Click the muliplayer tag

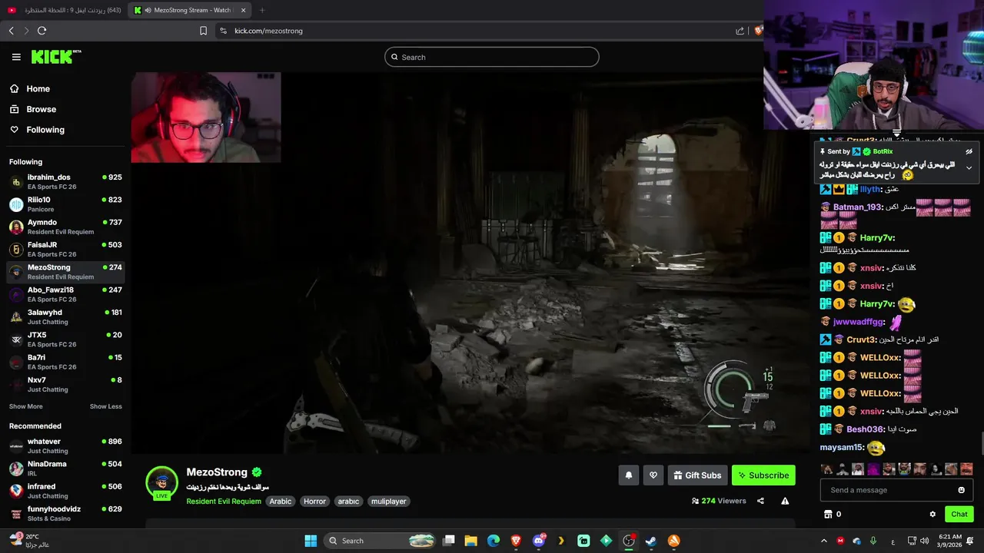click(389, 502)
